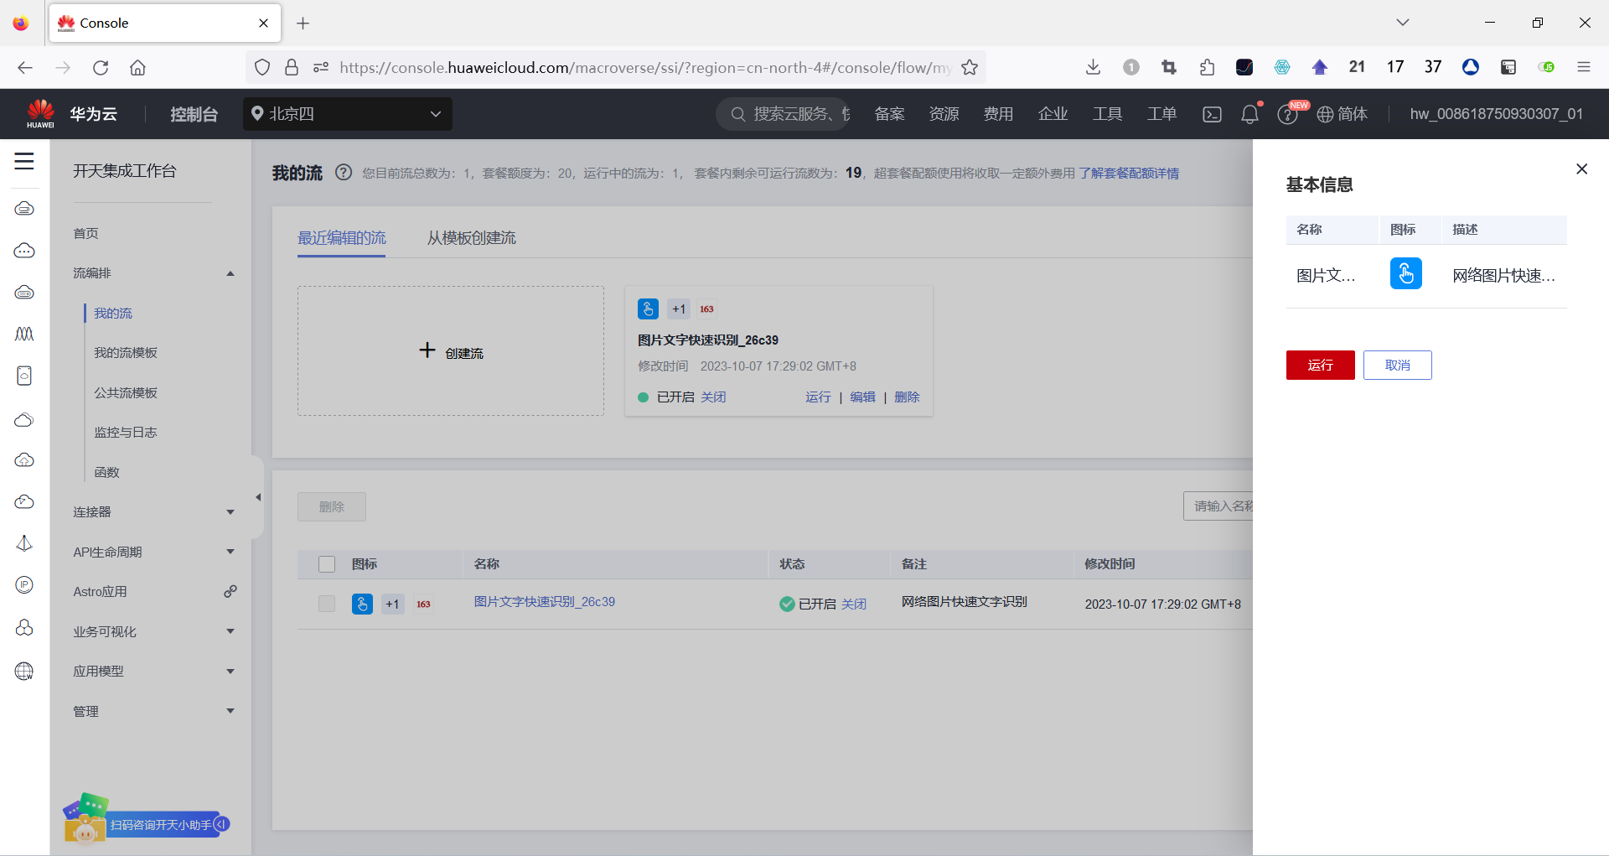Click the flow icon on 图片文字快速识别_26c39 card
The height and width of the screenshot is (856, 1609).
647,309
